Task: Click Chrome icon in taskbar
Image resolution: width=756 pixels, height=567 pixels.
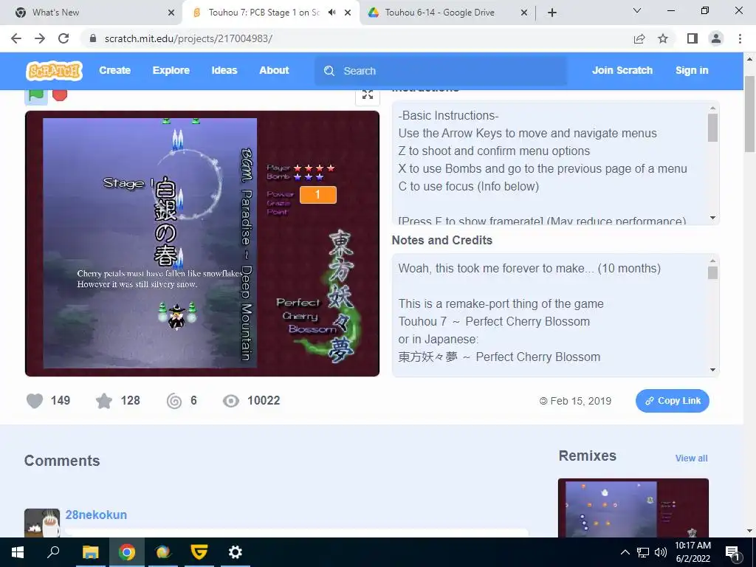Action: click(127, 552)
